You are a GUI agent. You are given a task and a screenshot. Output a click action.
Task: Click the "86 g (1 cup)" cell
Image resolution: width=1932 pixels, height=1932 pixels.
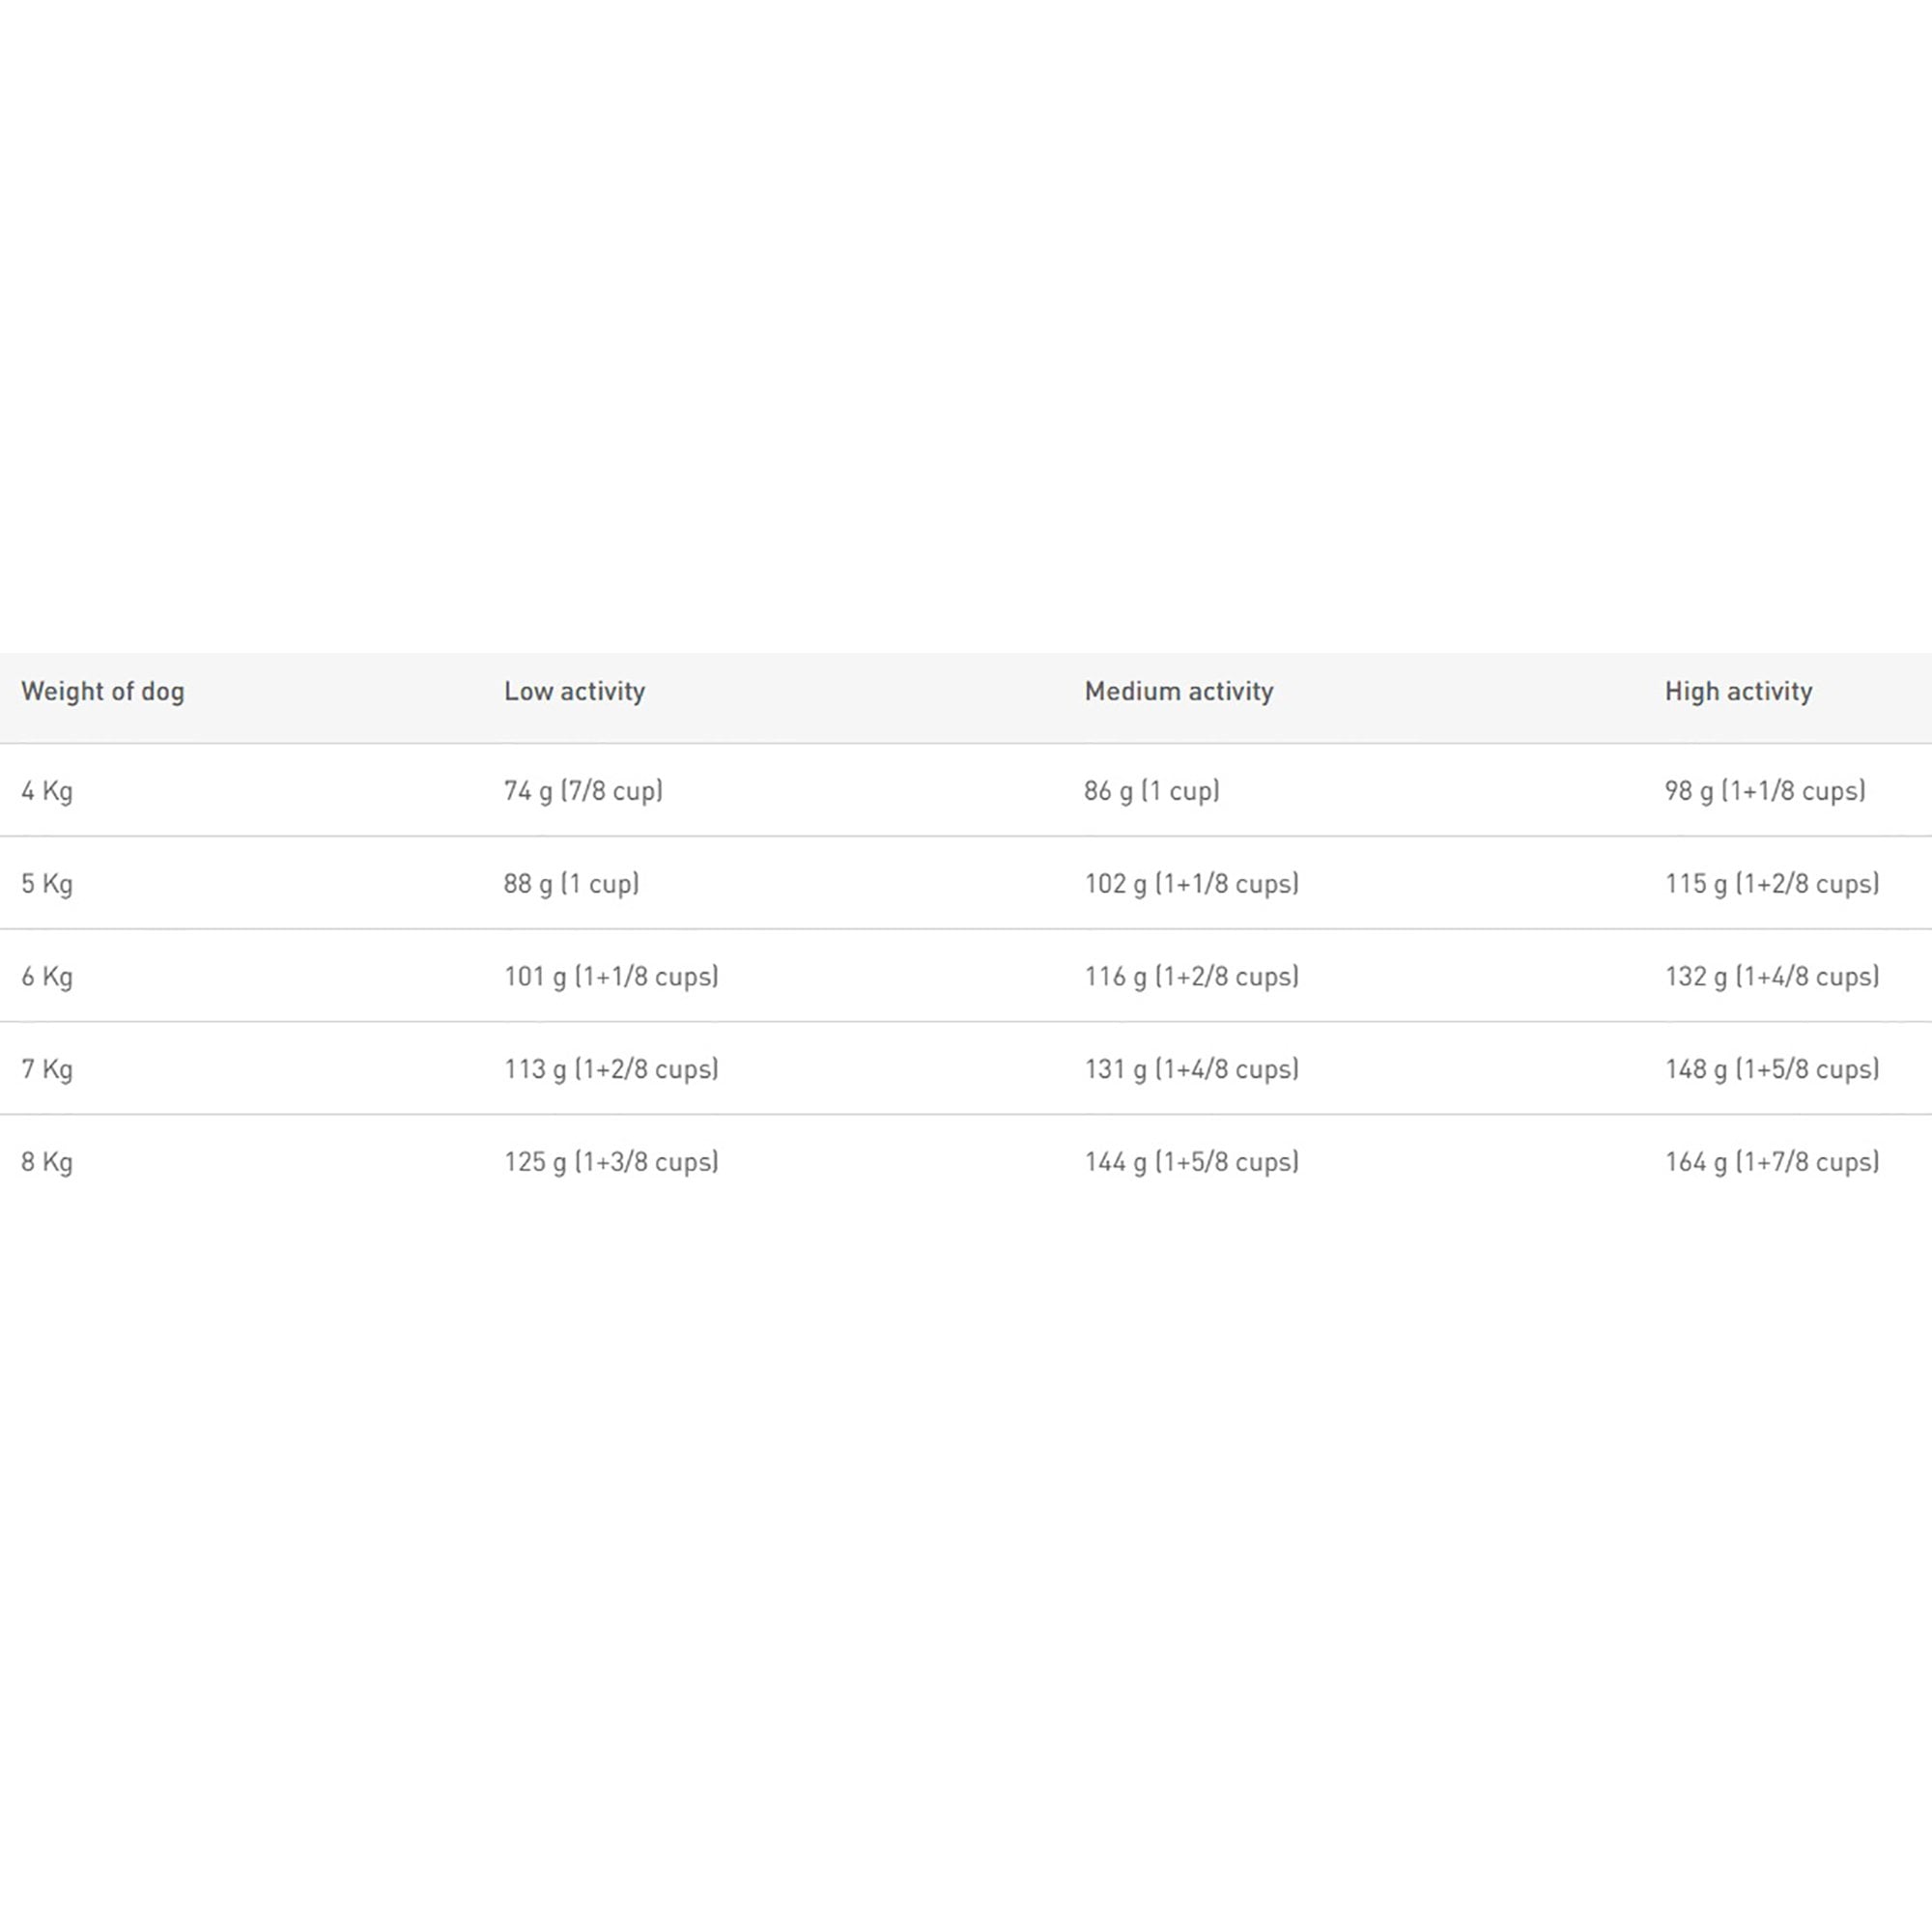pos(1151,791)
